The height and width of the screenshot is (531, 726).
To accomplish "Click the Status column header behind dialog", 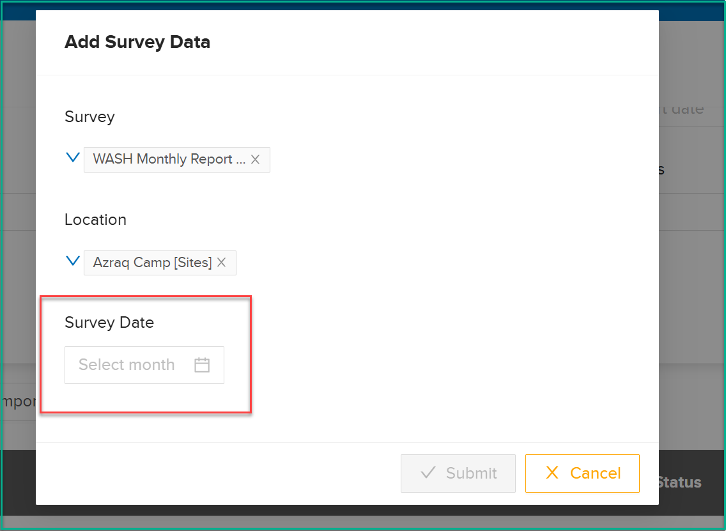I will [x=680, y=482].
